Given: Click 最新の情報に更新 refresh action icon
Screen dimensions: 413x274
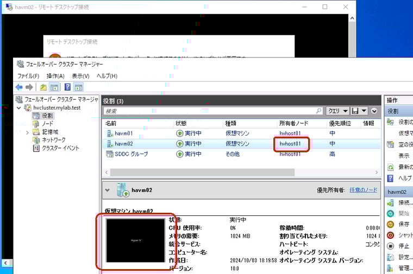Looking at the screenshot, I should coord(390,167).
